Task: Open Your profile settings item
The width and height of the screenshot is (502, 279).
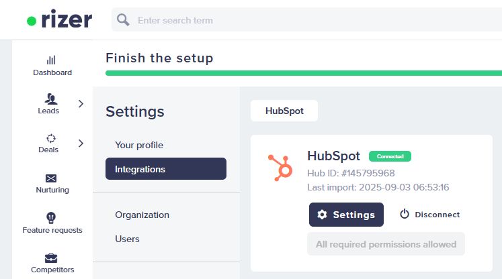Action: point(139,145)
